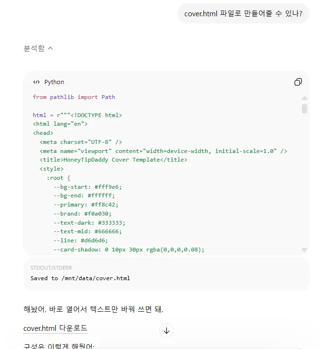The width and height of the screenshot is (320, 349).
Task: Click the scroll down arrow in code block
Action: coord(304,250)
